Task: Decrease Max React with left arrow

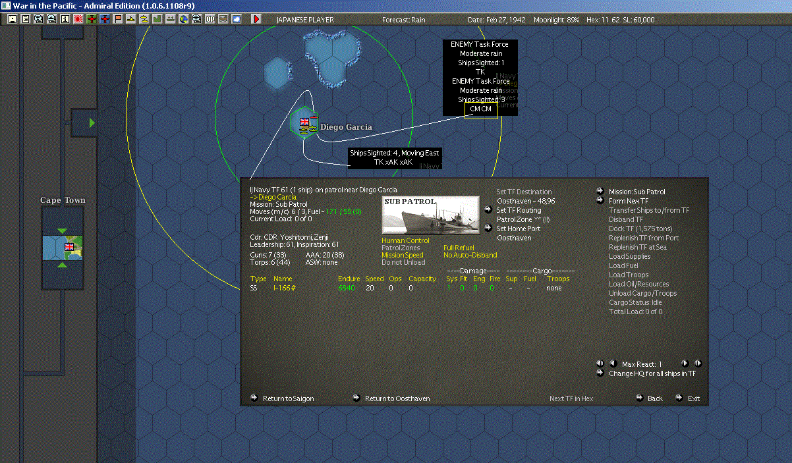Action: [x=612, y=364]
